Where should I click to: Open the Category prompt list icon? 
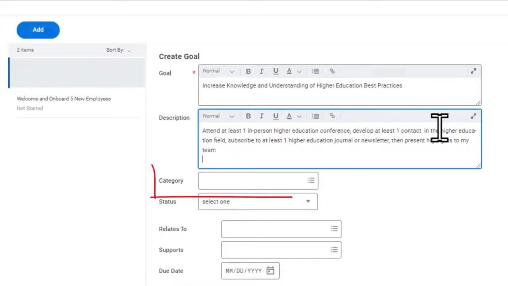point(311,181)
